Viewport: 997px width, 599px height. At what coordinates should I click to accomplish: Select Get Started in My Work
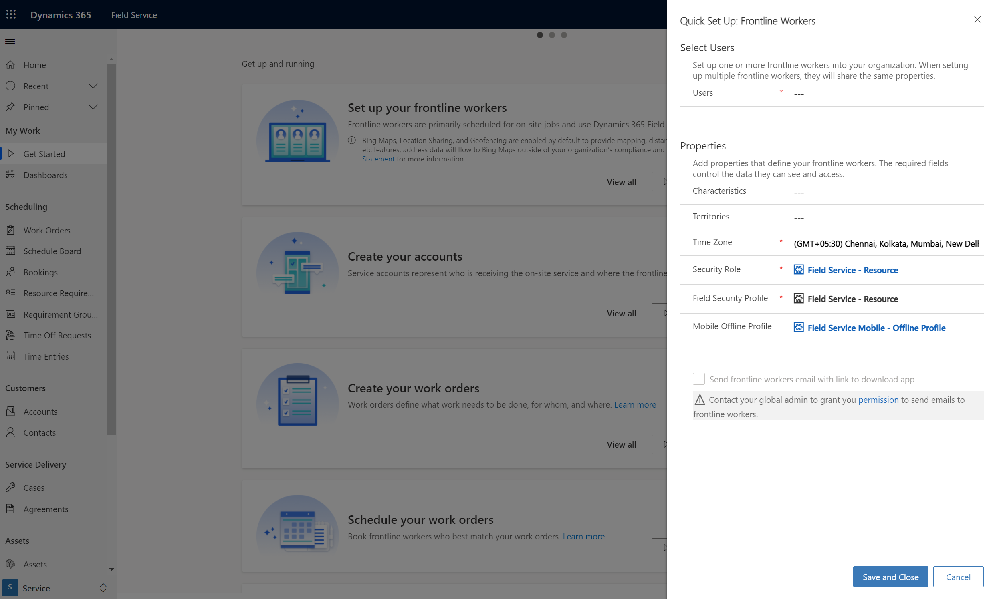coord(54,153)
